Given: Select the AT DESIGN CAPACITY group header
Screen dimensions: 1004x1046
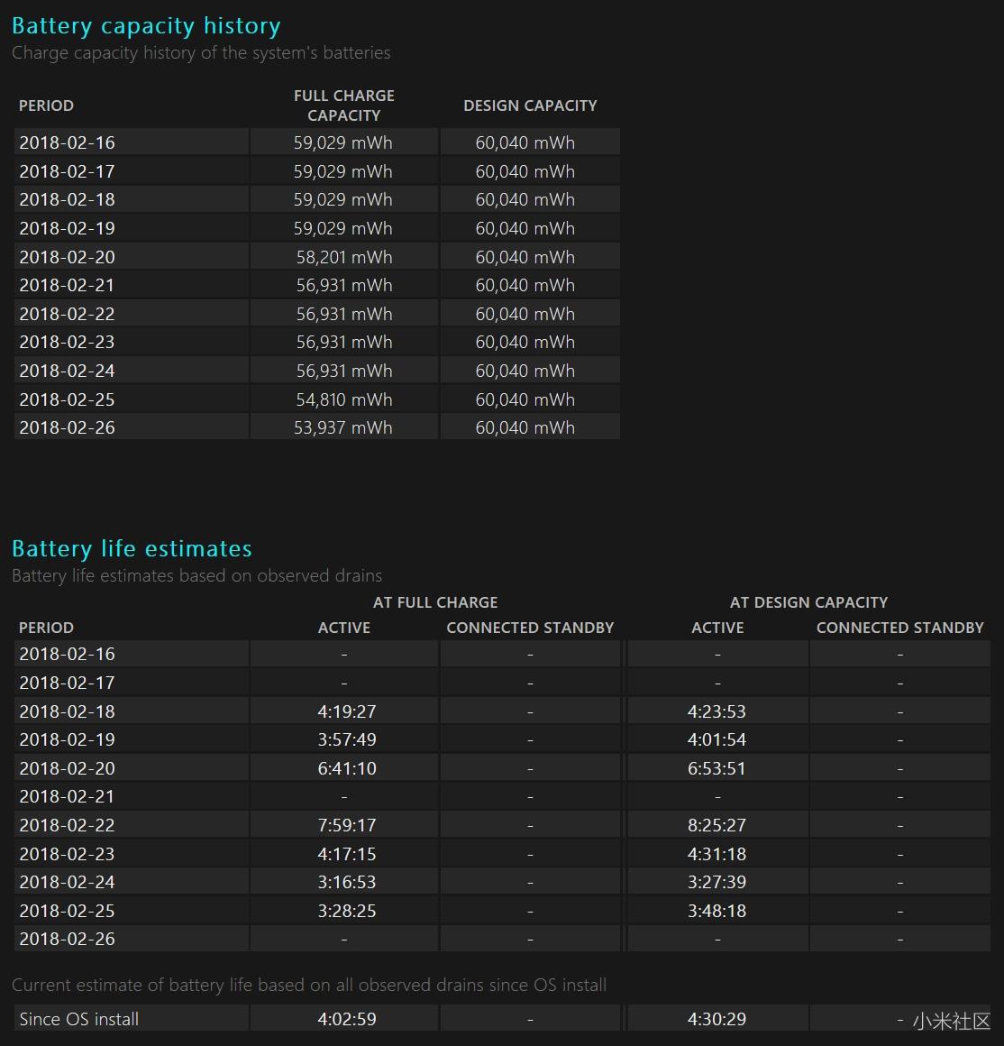Looking at the screenshot, I should click(x=808, y=602).
